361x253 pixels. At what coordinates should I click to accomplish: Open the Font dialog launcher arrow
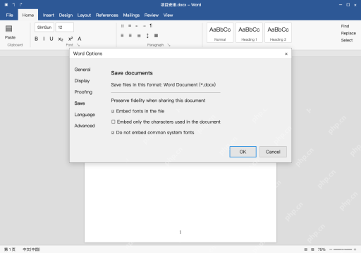78,45
